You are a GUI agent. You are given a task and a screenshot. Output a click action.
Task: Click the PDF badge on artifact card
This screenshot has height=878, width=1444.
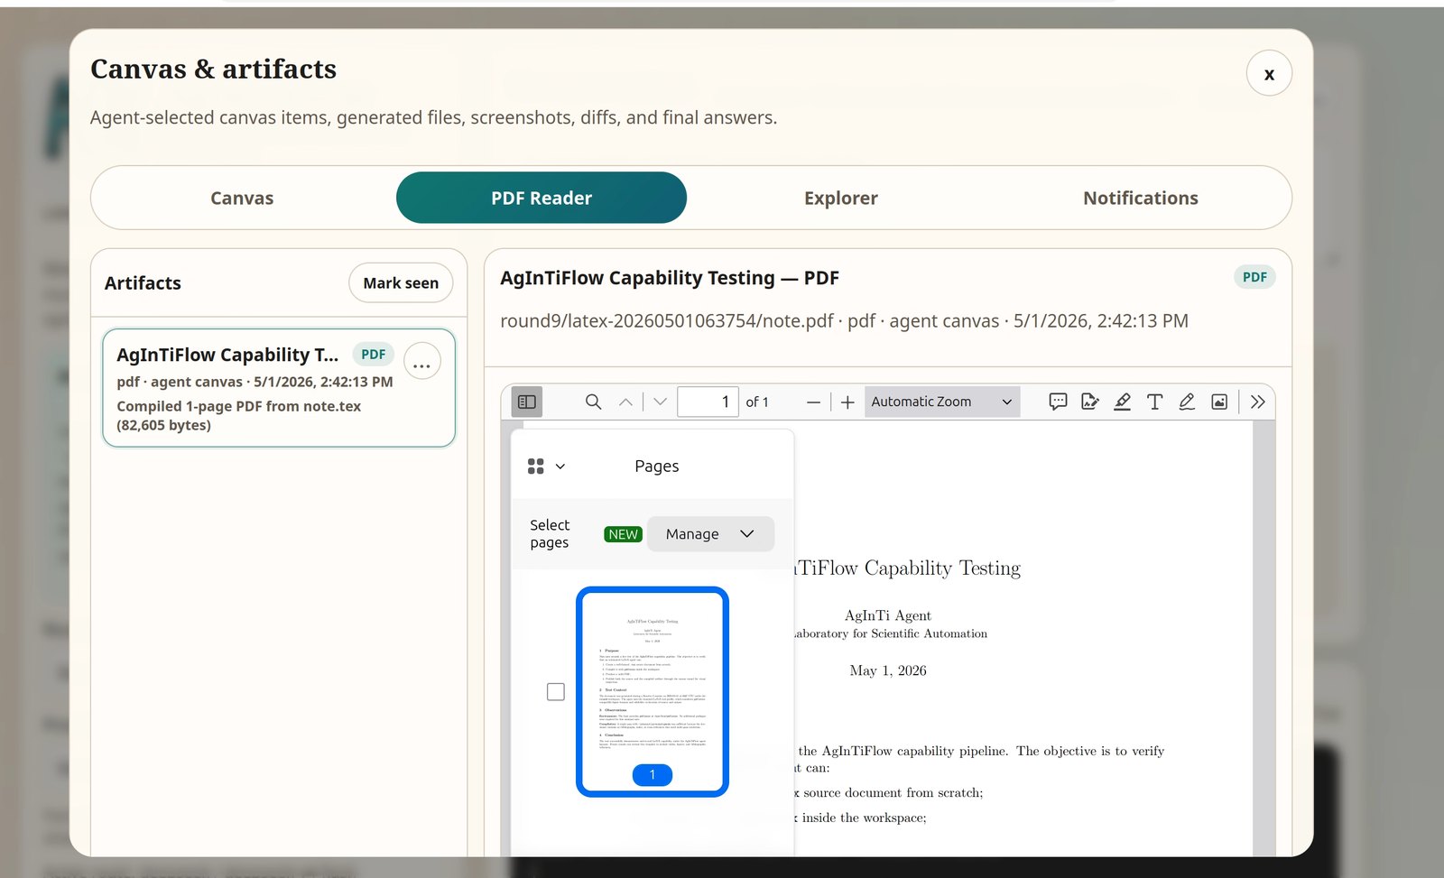point(374,355)
